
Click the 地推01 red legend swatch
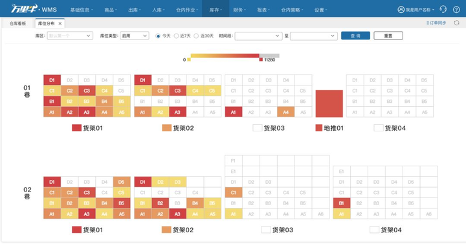[x=319, y=128]
